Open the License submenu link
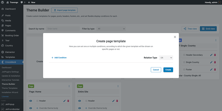The image size is (222, 111). [x=5, y=97]
